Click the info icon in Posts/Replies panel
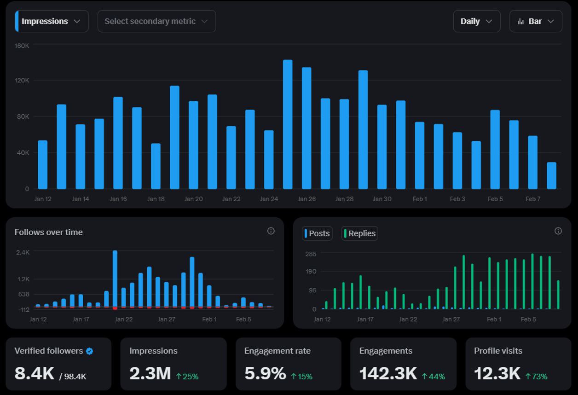The image size is (578, 395). coord(558,231)
